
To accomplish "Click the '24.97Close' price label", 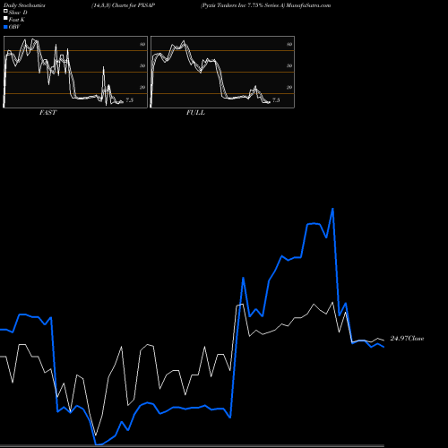I will pos(407,339).
